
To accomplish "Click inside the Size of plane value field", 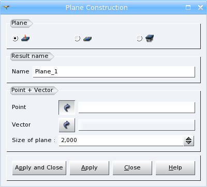I will (x=121, y=141).
